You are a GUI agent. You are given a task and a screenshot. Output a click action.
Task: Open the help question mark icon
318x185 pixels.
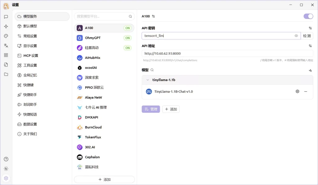[6, 159]
